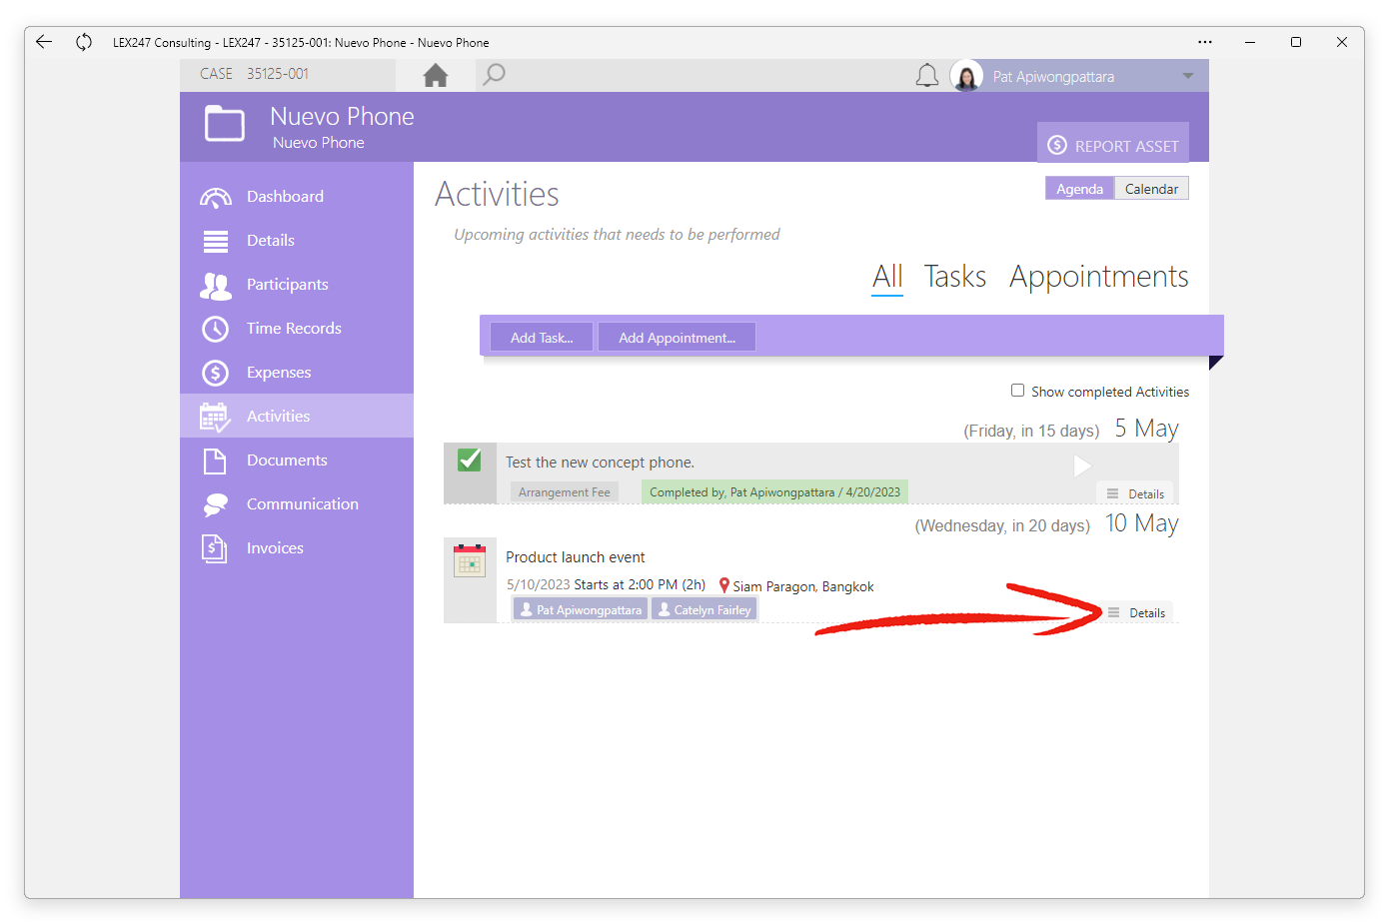Click the REPORT ASSET button
The width and height of the screenshot is (1389, 924).
point(1113,145)
